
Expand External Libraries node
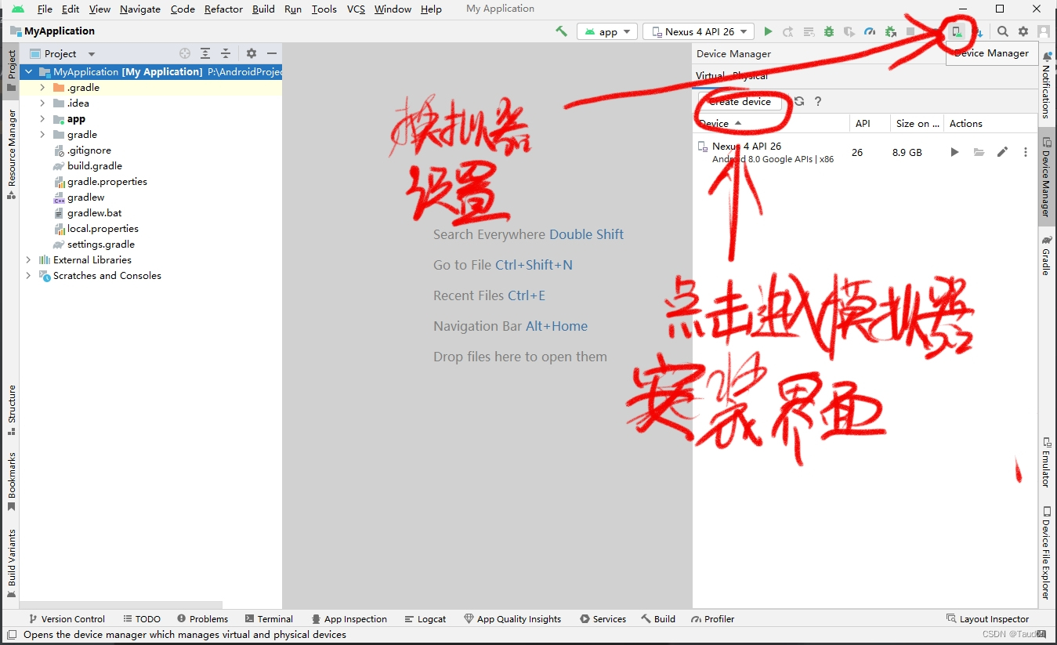coord(29,259)
